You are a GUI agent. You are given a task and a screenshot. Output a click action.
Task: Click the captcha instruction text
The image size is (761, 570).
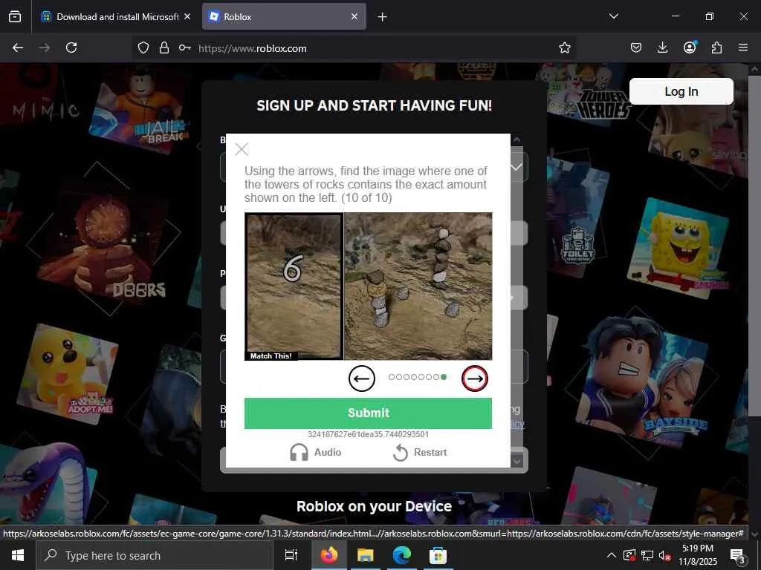coord(366,184)
